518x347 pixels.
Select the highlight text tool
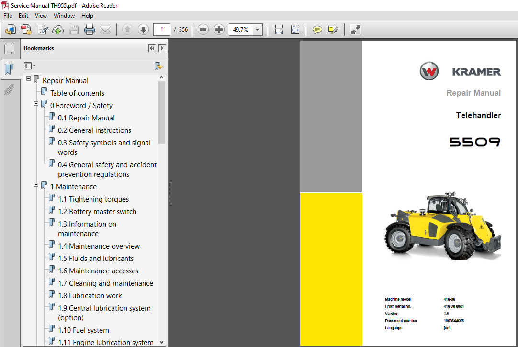coord(333,30)
